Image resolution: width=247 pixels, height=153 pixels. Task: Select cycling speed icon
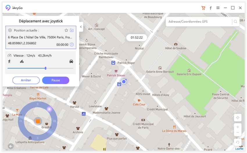click(22, 61)
